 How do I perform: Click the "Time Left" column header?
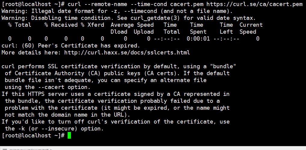pos(226,28)
